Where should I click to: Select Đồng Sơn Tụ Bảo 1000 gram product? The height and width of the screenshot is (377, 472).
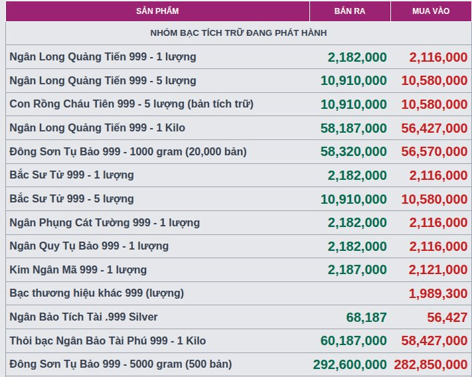tap(128, 151)
